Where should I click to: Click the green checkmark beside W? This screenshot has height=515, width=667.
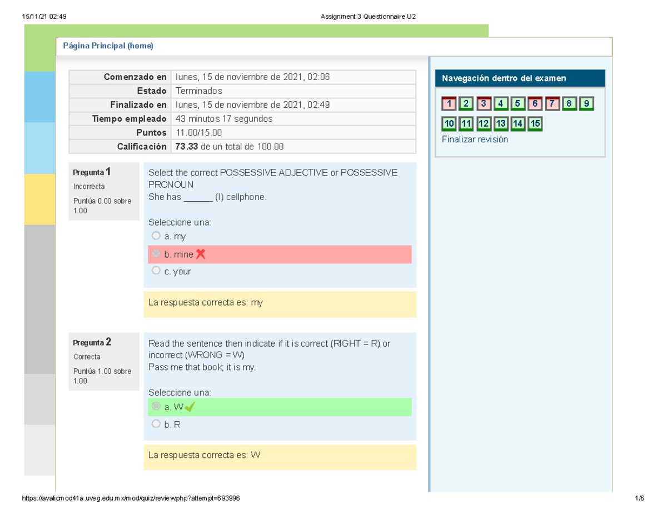coord(190,407)
